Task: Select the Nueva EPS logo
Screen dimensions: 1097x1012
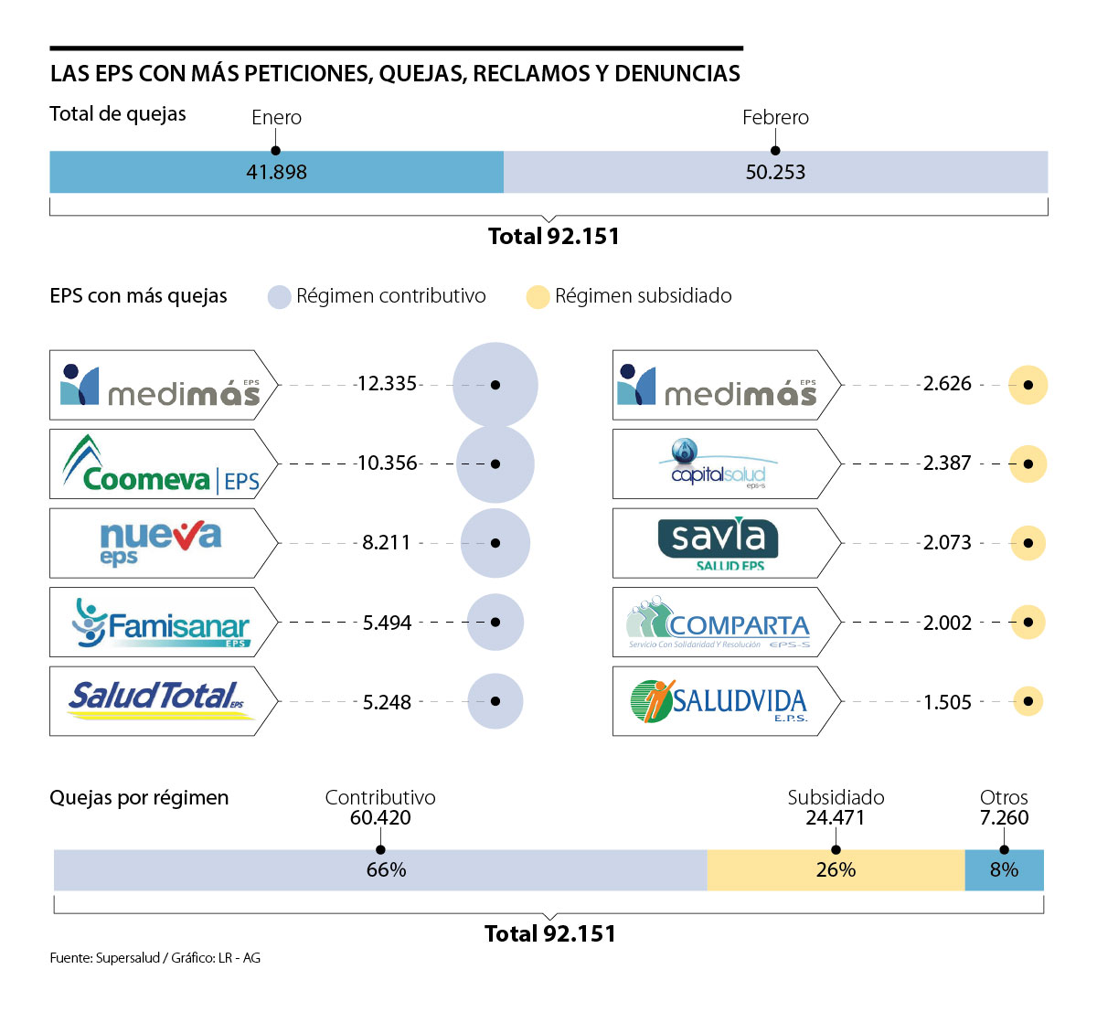Action: tap(161, 543)
